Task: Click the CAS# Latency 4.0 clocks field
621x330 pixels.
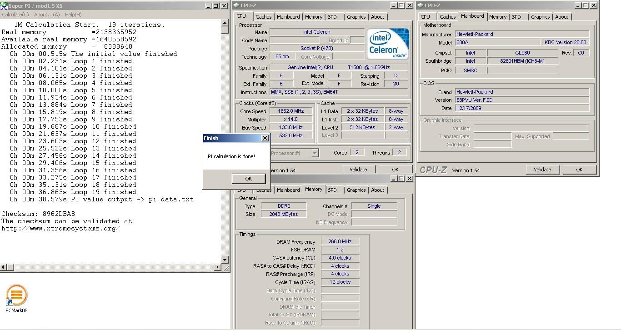Action: pyautogui.click(x=340, y=258)
